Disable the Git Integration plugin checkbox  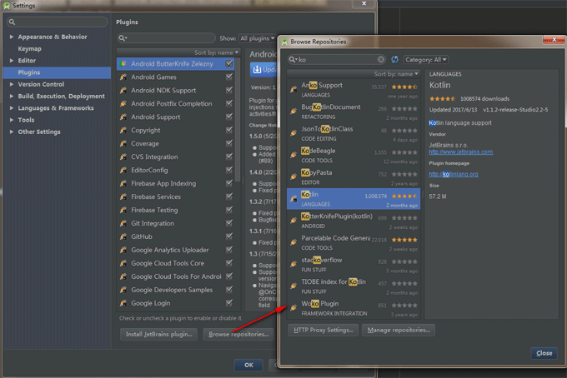click(229, 223)
